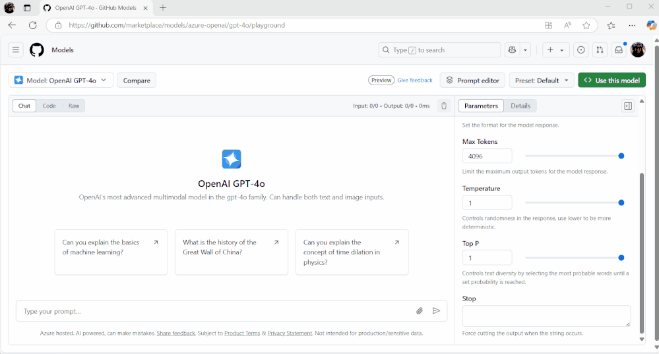659x354 pixels.
Task: Open the Read aloud icon
Action: click(x=567, y=25)
